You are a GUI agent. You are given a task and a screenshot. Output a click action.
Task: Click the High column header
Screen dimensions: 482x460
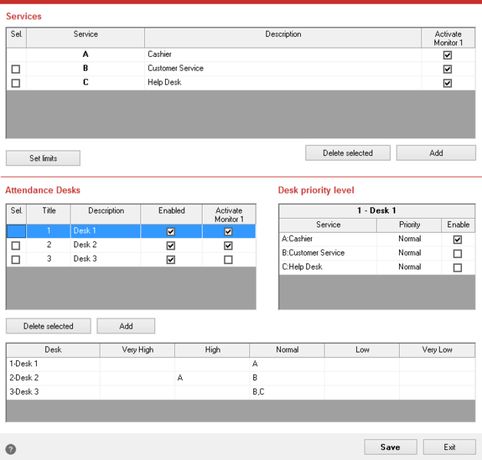coord(212,350)
